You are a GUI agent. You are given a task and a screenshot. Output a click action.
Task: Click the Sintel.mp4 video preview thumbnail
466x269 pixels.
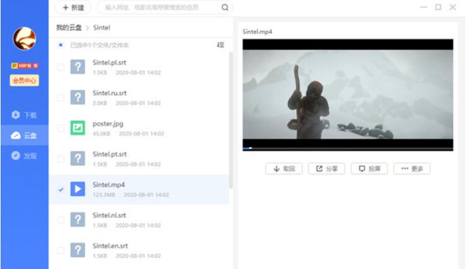348,94
